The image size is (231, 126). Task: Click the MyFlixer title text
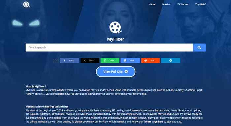point(115,39)
